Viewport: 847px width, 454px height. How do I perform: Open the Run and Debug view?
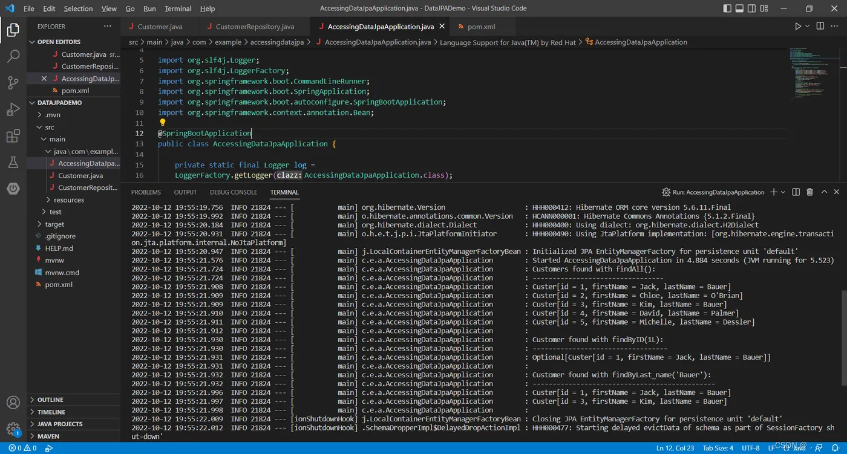tap(13, 109)
